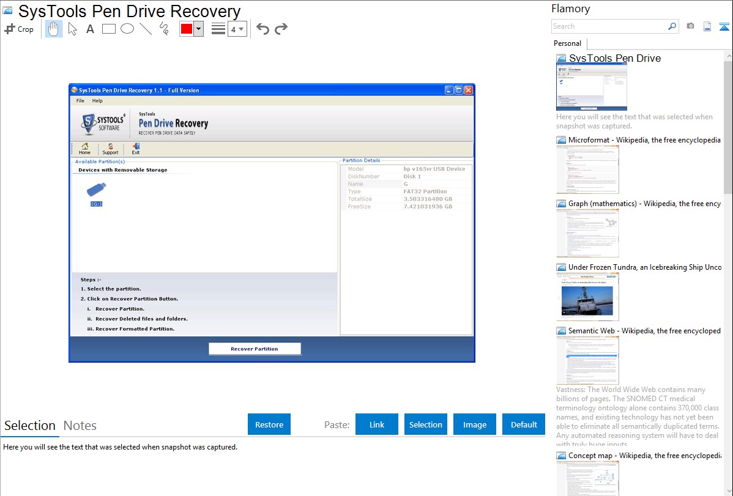Click the Microformat snapshot entry icon
The width and height of the screenshot is (733, 496).
pos(561,140)
